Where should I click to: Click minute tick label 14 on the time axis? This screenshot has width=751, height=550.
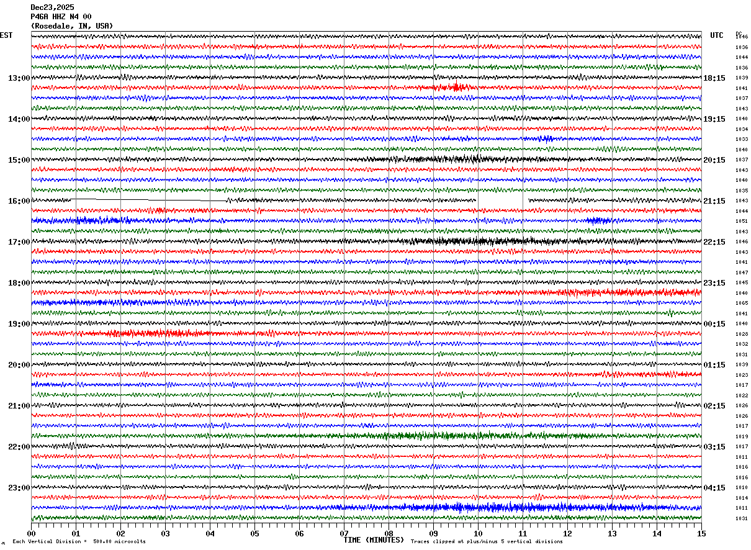tap(657, 533)
